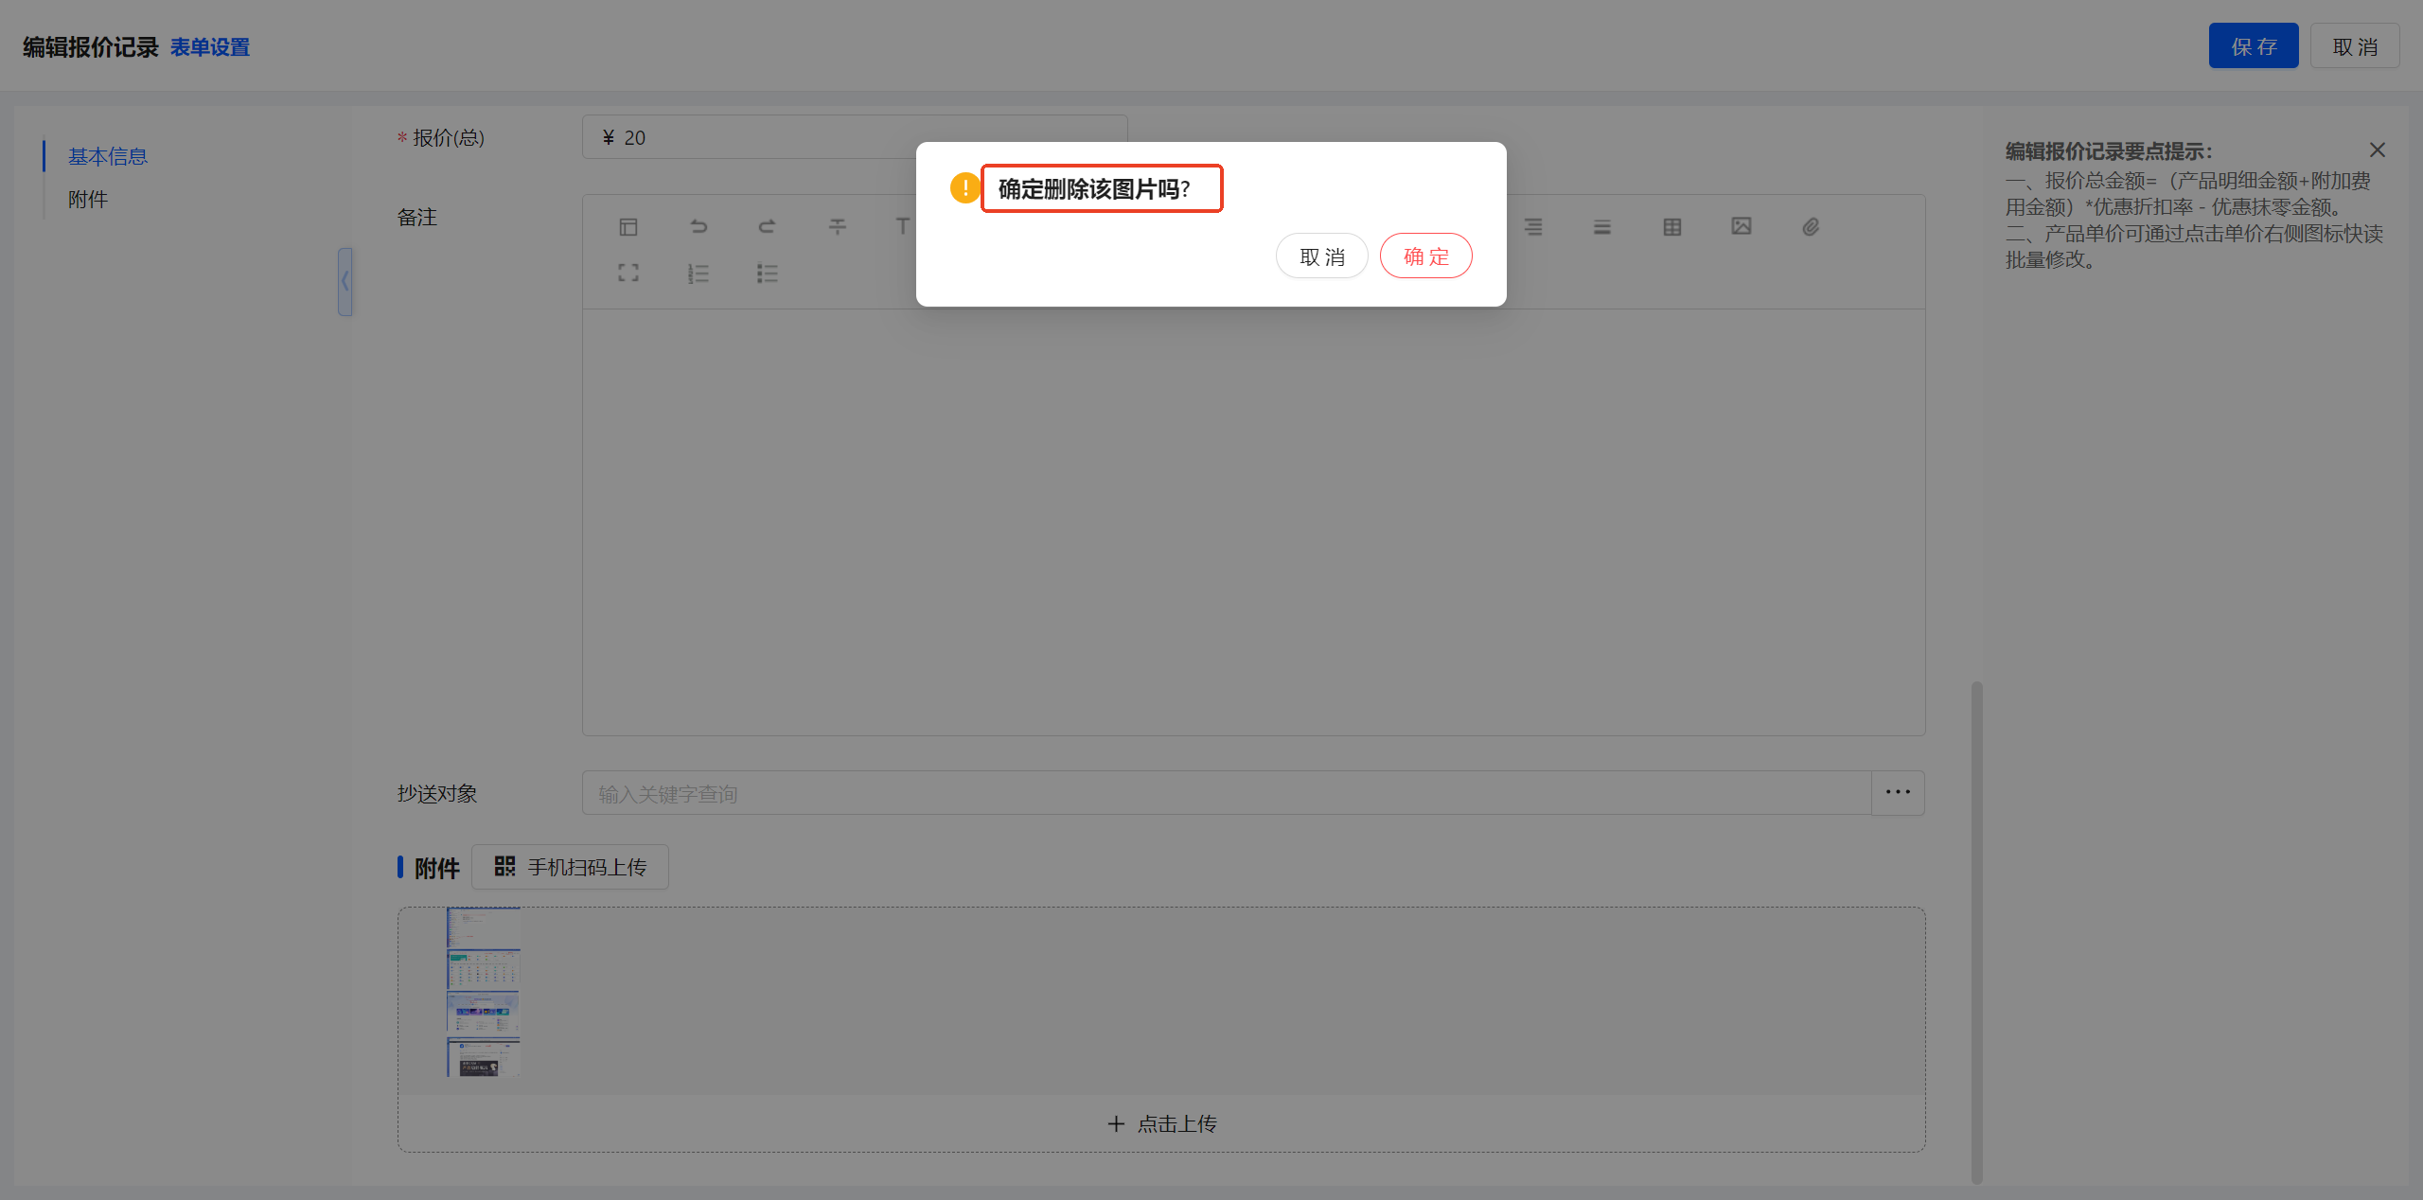Click the 抄送对象 keyword search field
The image size is (2423, 1200).
pyautogui.click(x=1227, y=793)
